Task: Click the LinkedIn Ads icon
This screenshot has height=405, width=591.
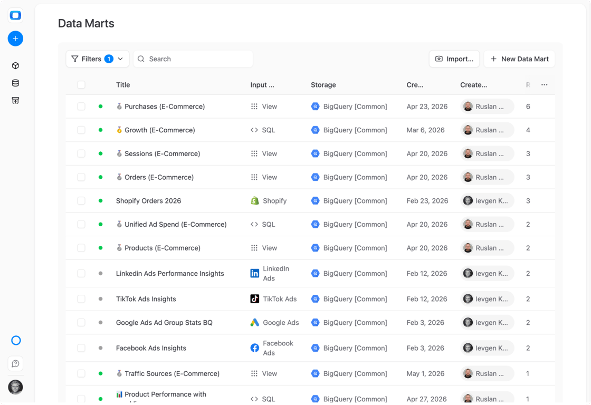Action: pyautogui.click(x=255, y=274)
